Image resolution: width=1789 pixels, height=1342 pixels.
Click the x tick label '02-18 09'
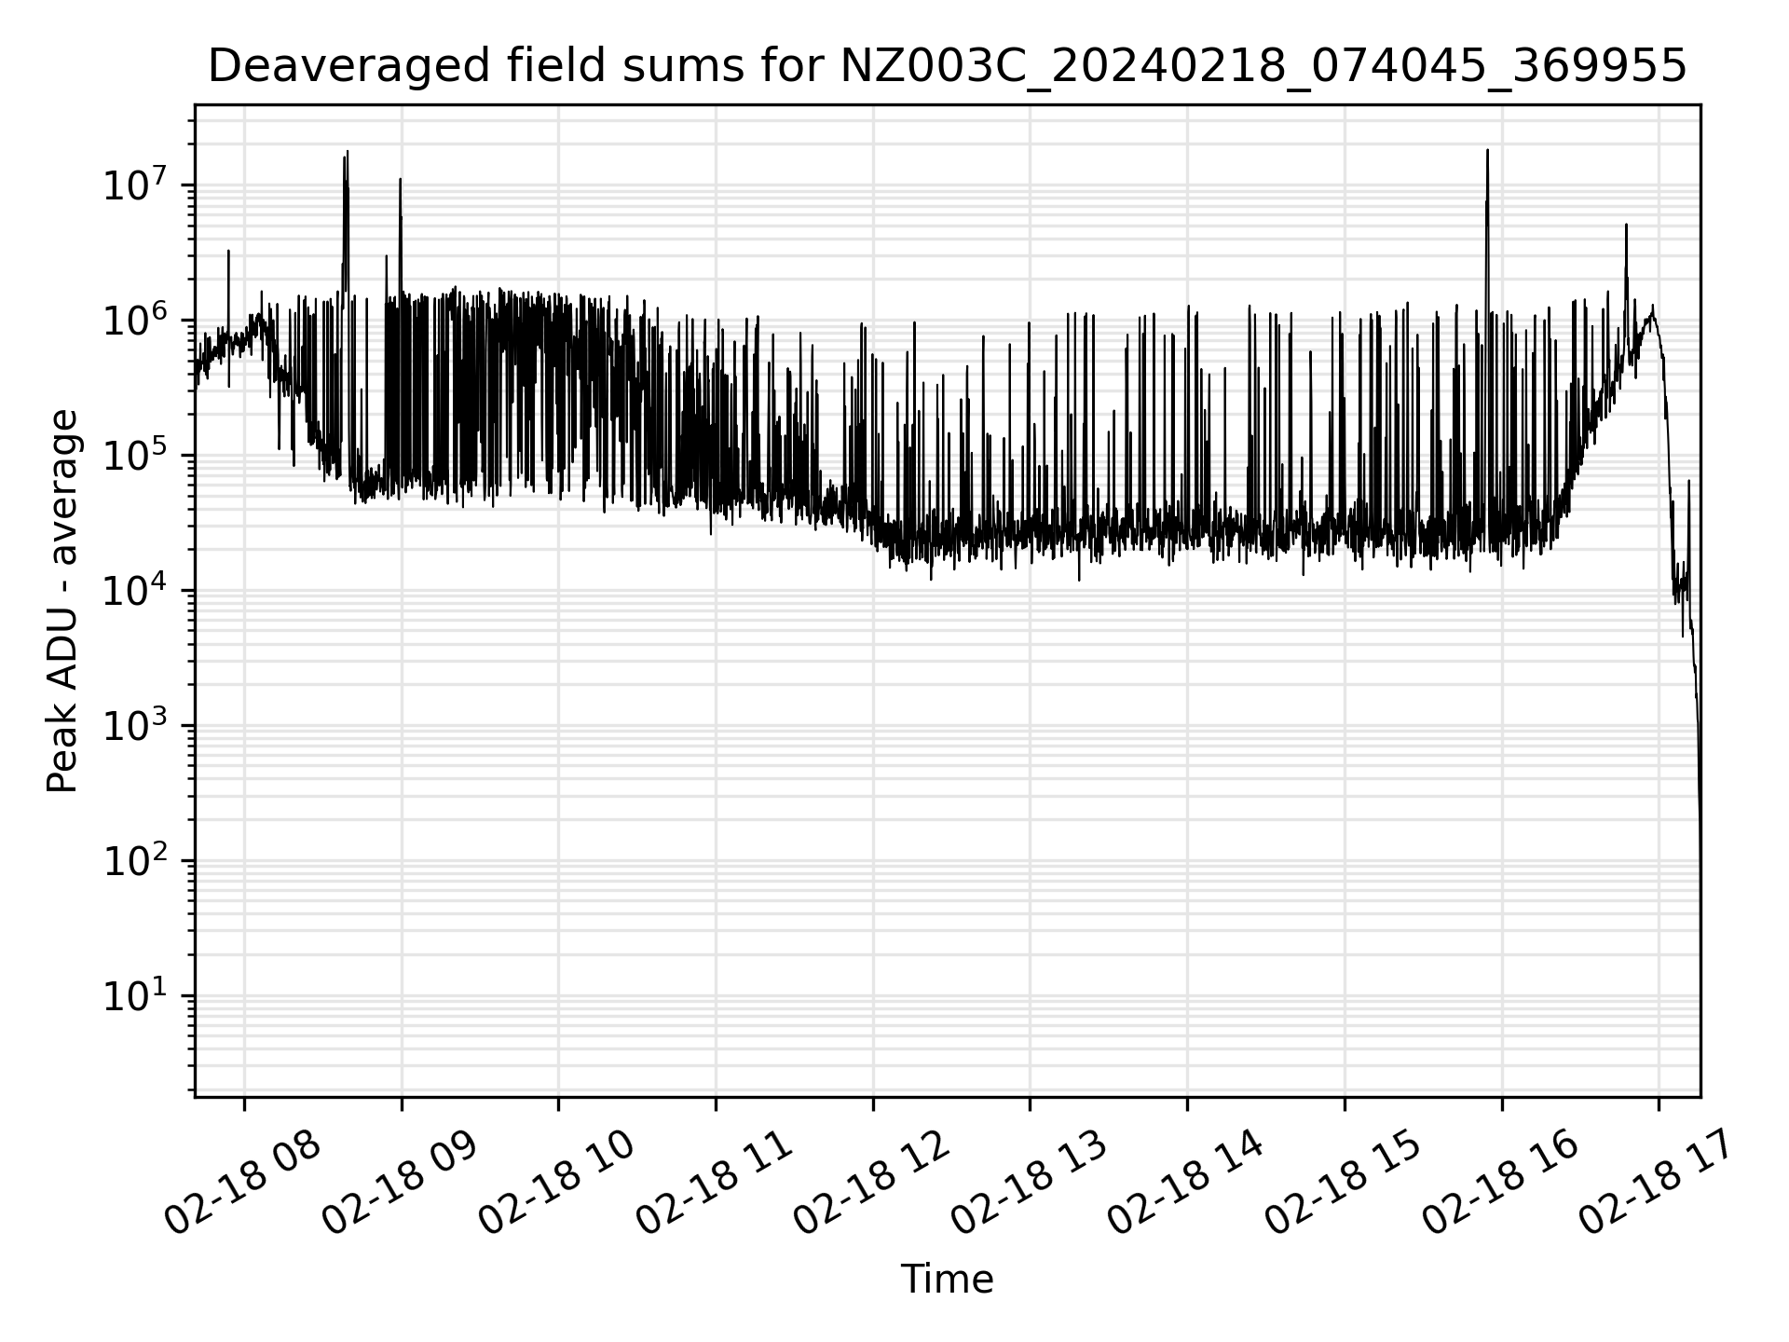click(400, 1184)
